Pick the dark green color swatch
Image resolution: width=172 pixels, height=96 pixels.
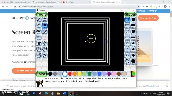tap(89, 74)
